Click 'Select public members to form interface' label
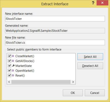110x102 pixels. coord(34,49)
